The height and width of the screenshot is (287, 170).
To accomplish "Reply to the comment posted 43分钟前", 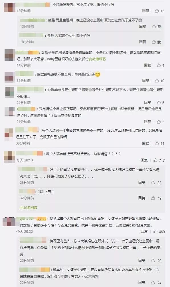I will [145, 11].
